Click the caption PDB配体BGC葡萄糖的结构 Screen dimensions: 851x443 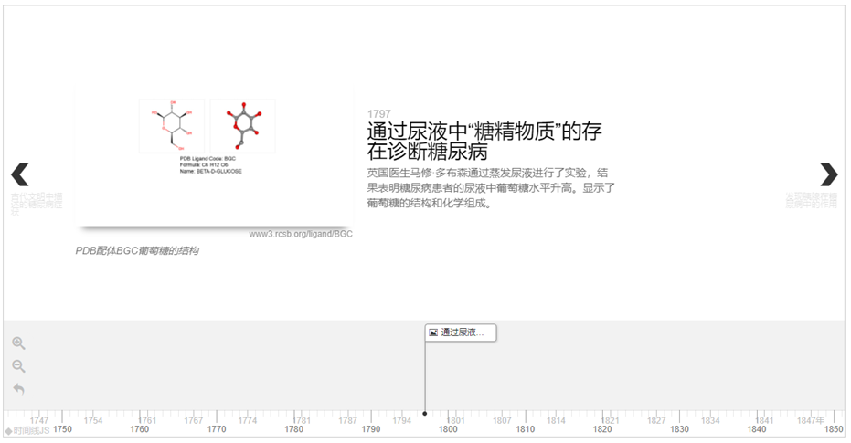click(x=137, y=250)
